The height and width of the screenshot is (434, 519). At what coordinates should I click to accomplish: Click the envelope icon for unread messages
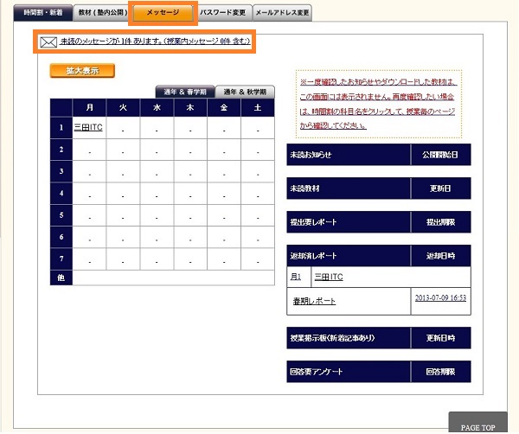tap(48, 41)
